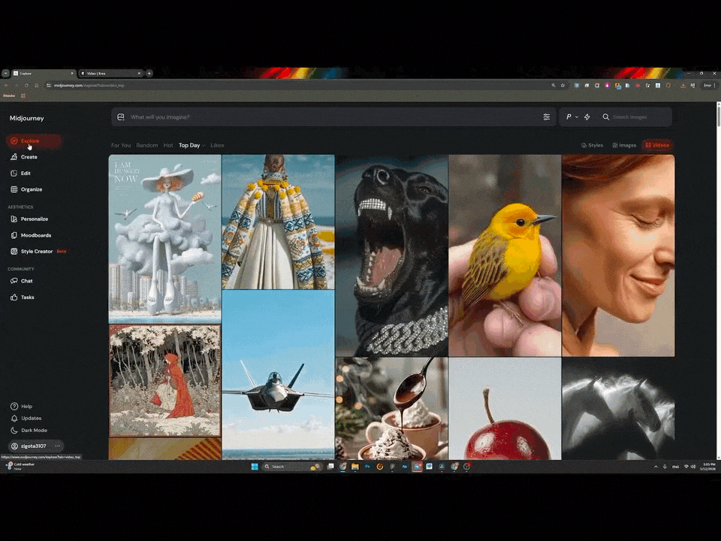Select the Videos filter button
721x541 pixels.
657,145
